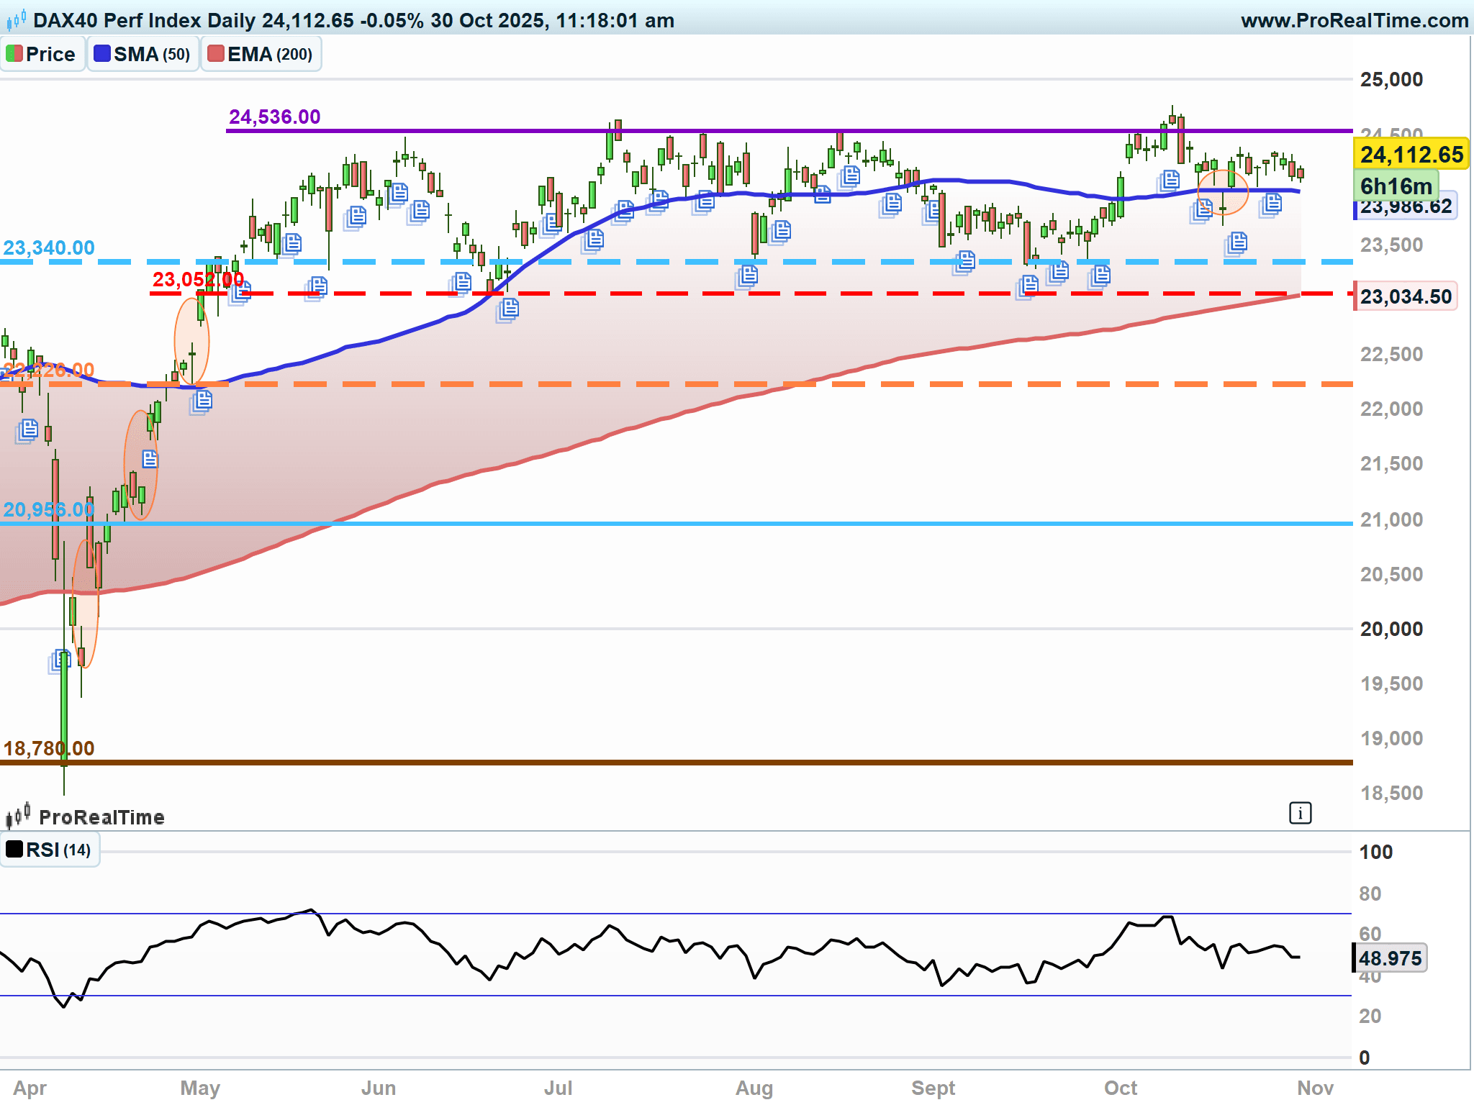This screenshot has height=1105, width=1474.
Task: Open the www.ProRealTime.com link
Action: (1354, 20)
